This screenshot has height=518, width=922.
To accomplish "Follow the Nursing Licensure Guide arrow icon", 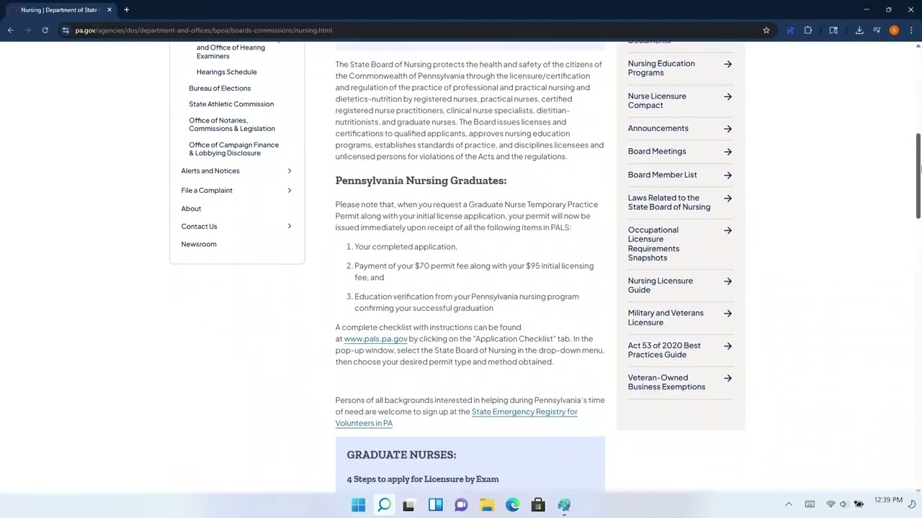I will coord(728,281).
